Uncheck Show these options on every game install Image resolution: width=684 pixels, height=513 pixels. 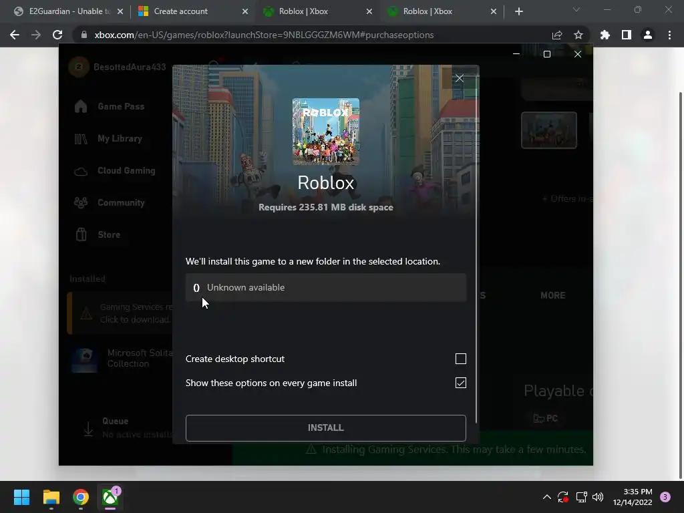pos(461,383)
